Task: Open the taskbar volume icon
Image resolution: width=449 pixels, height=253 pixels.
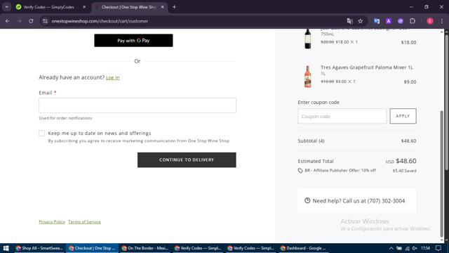Action: [x=415, y=248]
